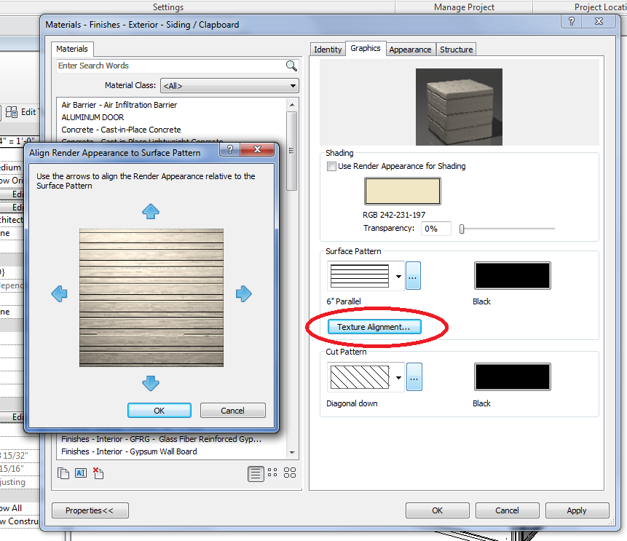This screenshot has height=541, width=627.
Task: Click the Transparency percent field
Action: coord(436,229)
